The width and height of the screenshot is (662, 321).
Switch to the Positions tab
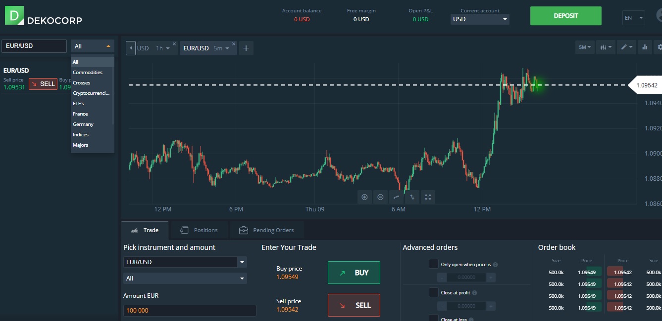pos(199,230)
